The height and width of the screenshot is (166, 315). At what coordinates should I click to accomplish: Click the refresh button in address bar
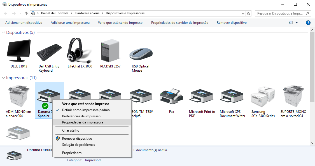(x=249, y=13)
